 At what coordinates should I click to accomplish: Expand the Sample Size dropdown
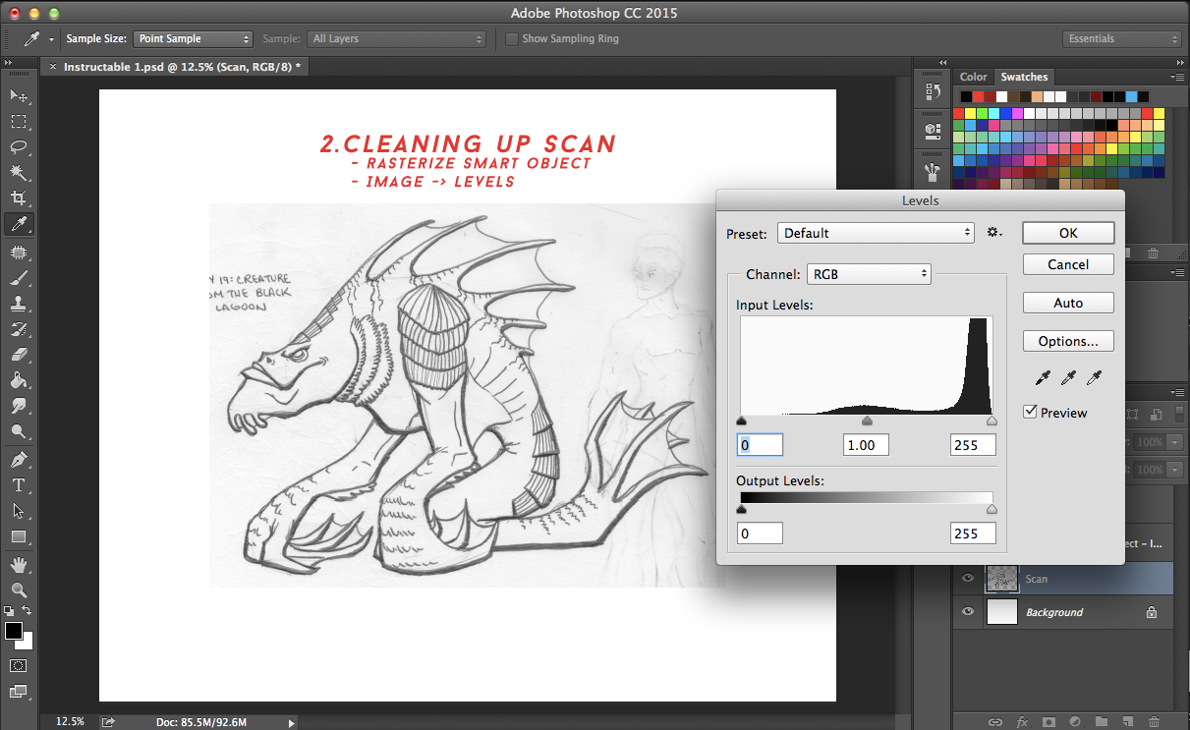pyautogui.click(x=193, y=39)
